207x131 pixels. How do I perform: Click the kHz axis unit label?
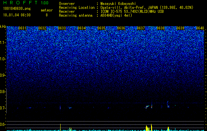tap(3, 27)
